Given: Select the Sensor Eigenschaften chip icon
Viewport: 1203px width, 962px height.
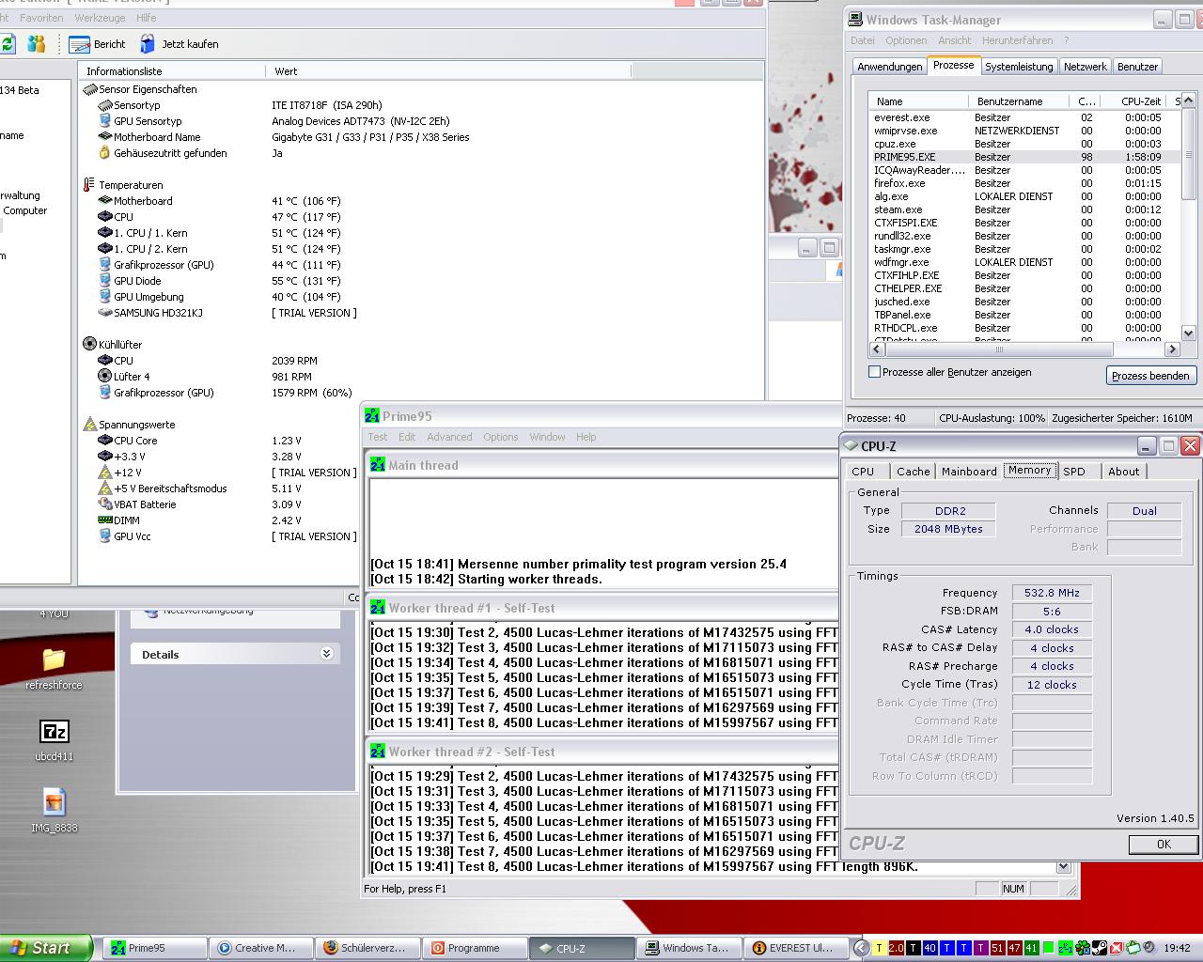Looking at the screenshot, I should pos(90,89).
